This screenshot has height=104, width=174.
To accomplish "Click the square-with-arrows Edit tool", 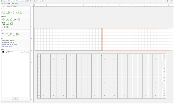I will click(x=14, y=34).
